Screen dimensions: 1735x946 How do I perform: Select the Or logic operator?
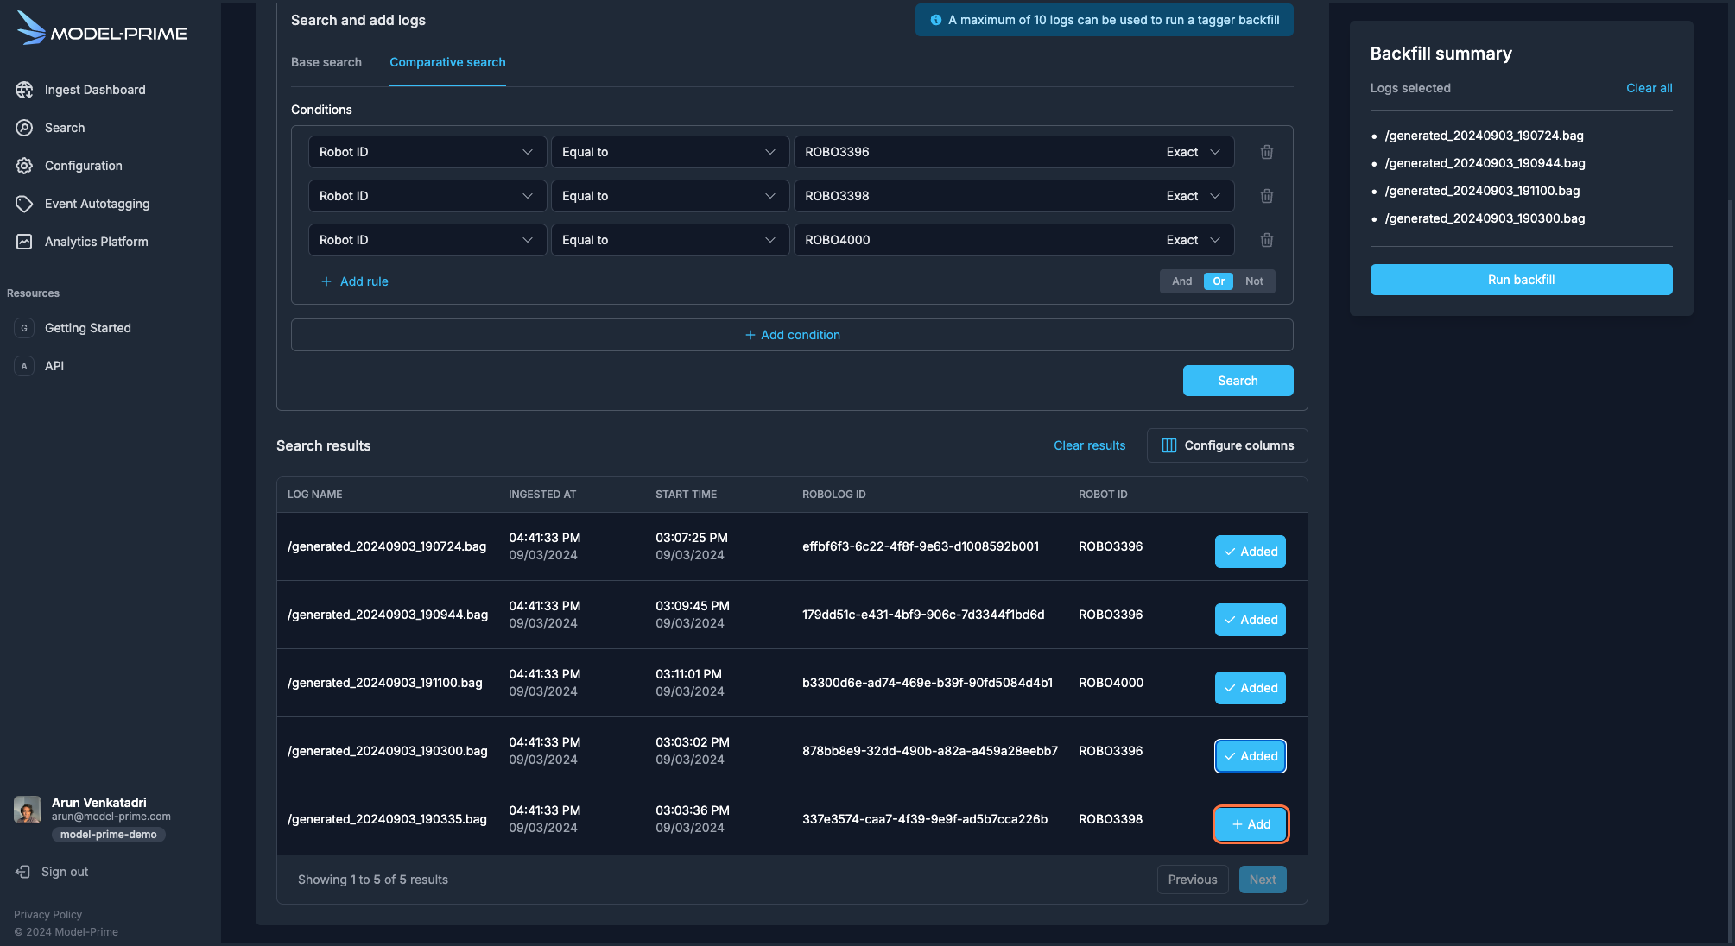coord(1219,281)
